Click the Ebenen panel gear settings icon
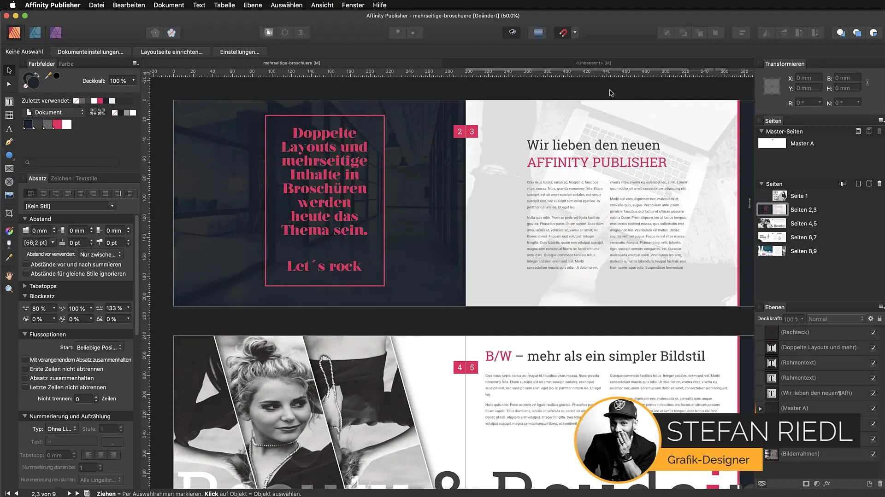The image size is (885, 497). click(871, 318)
